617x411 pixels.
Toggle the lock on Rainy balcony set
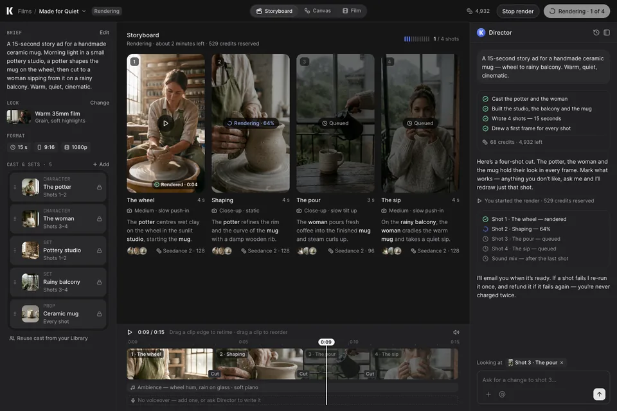click(99, 282)
